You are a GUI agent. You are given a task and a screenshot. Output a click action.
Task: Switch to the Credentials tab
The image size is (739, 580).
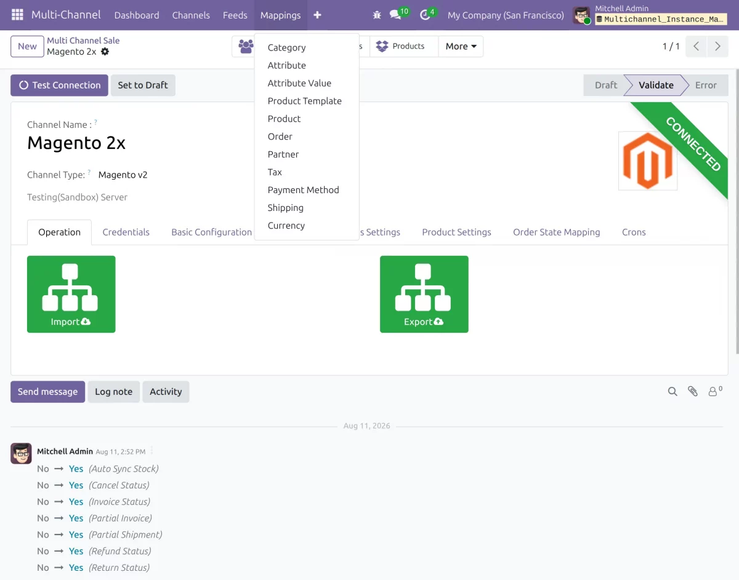coord(126,232)
